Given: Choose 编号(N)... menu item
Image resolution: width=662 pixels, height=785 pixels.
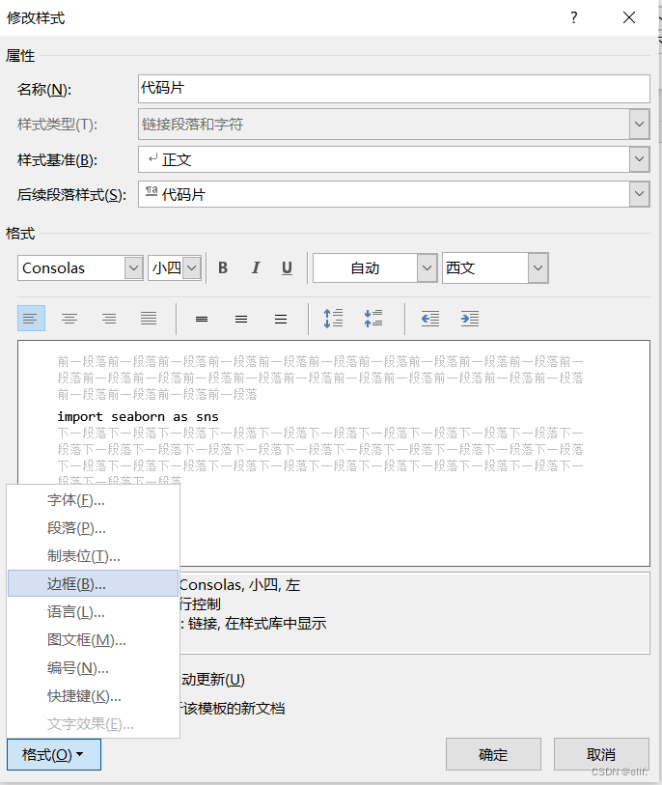Looking at the screenshot, I should [x=93, y=668].
